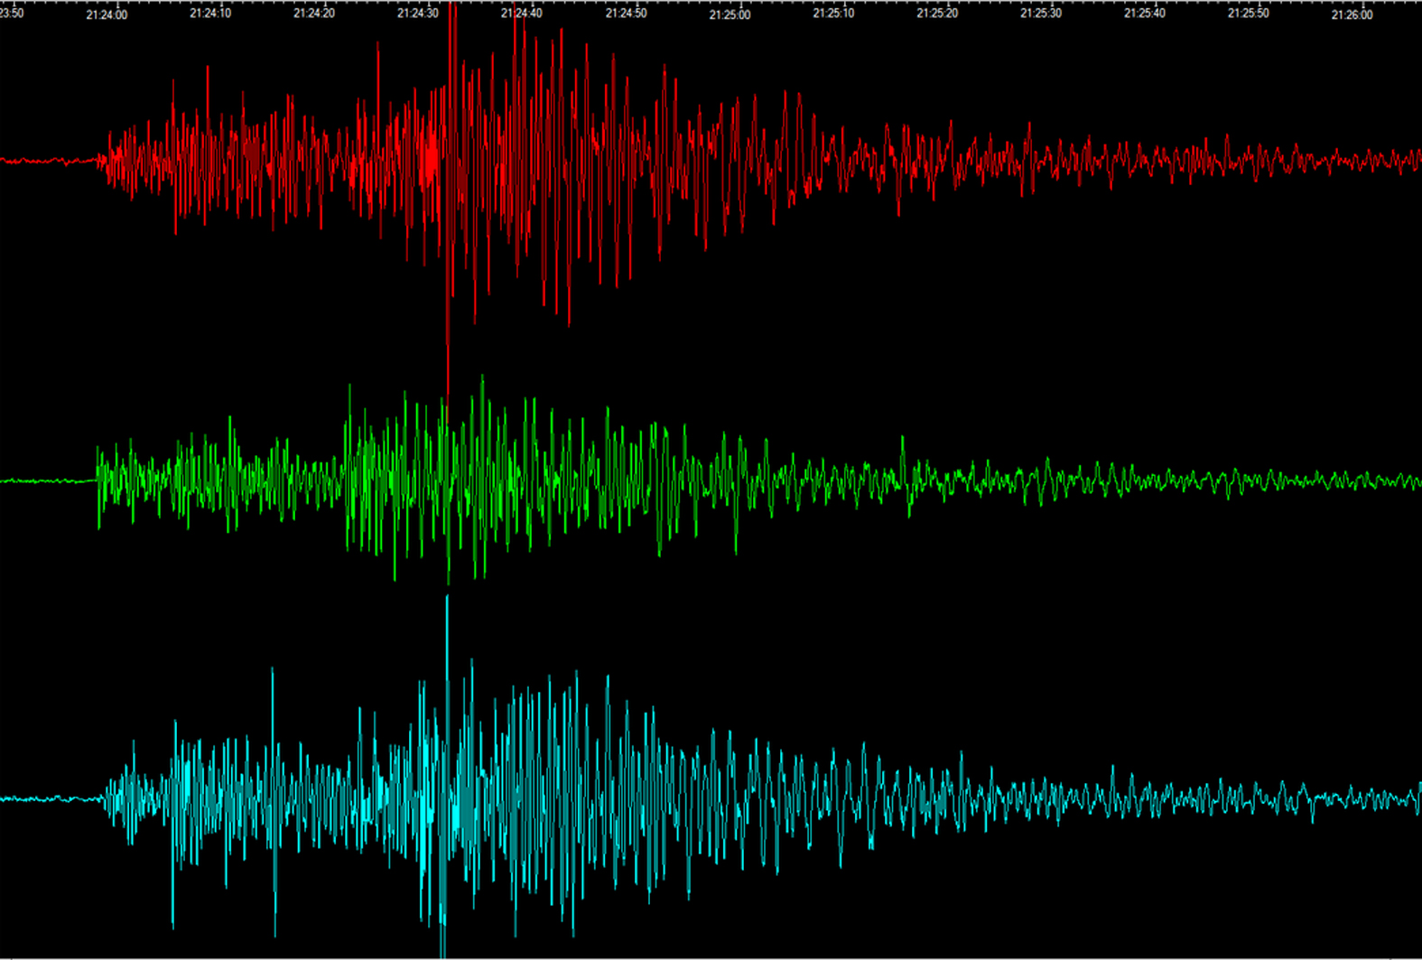Pick the 21:24:30 time axis marker
The image size is (1422, 960).
(418, 14)
